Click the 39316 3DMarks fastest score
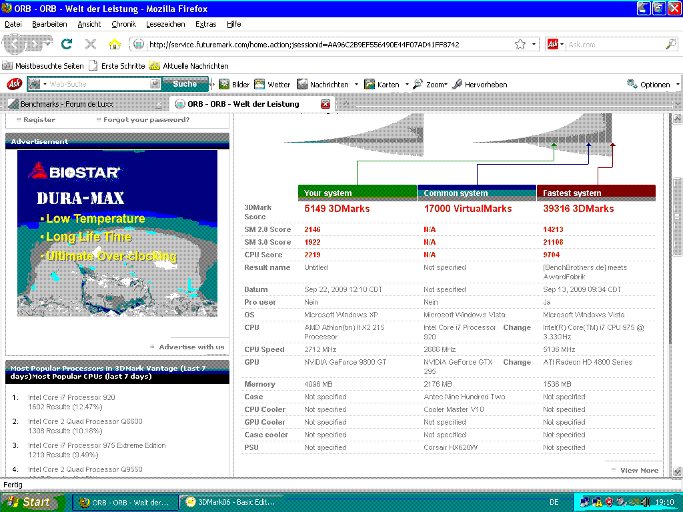 578,209
